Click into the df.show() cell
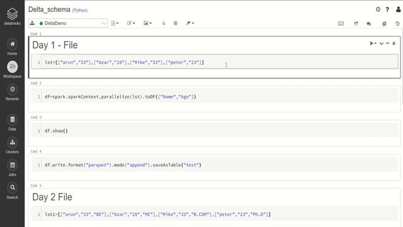Screen dimensions: 403x227 tap(215, 131)
